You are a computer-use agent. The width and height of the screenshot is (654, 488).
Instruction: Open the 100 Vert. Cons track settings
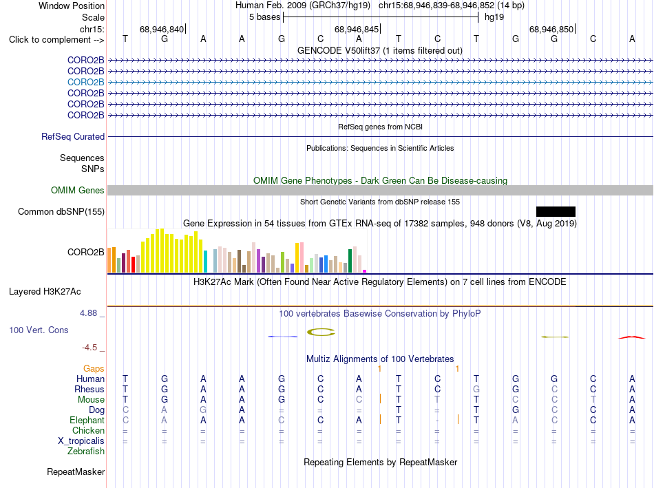39,330
